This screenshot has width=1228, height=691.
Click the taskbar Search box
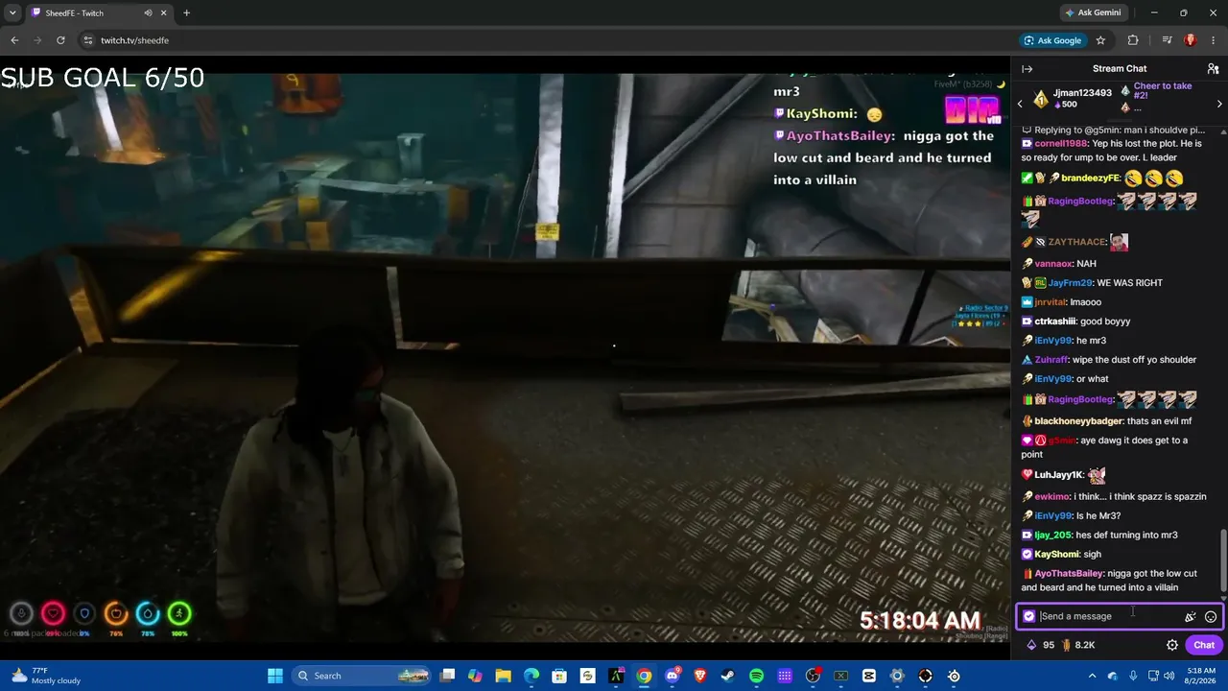[361, 676]
